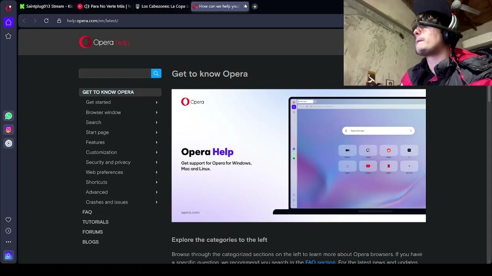Viewport: 492px width, 276px height.
Task: Reload the current page
Action: [x=46, y=21]
